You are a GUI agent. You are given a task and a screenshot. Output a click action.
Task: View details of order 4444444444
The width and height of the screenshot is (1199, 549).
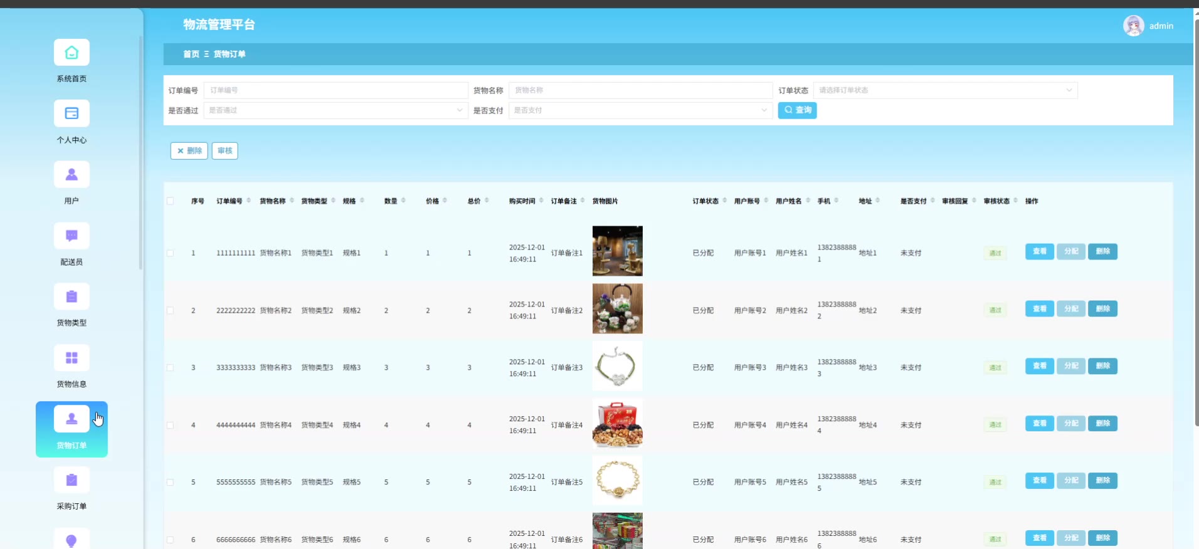(x=1040, y=423)
